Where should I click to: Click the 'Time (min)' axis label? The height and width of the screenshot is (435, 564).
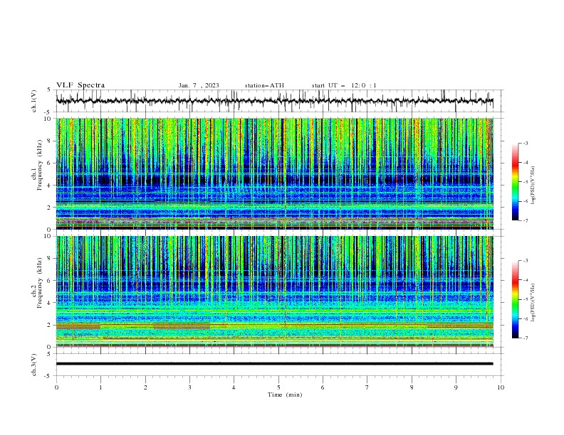tap(285, 394)
